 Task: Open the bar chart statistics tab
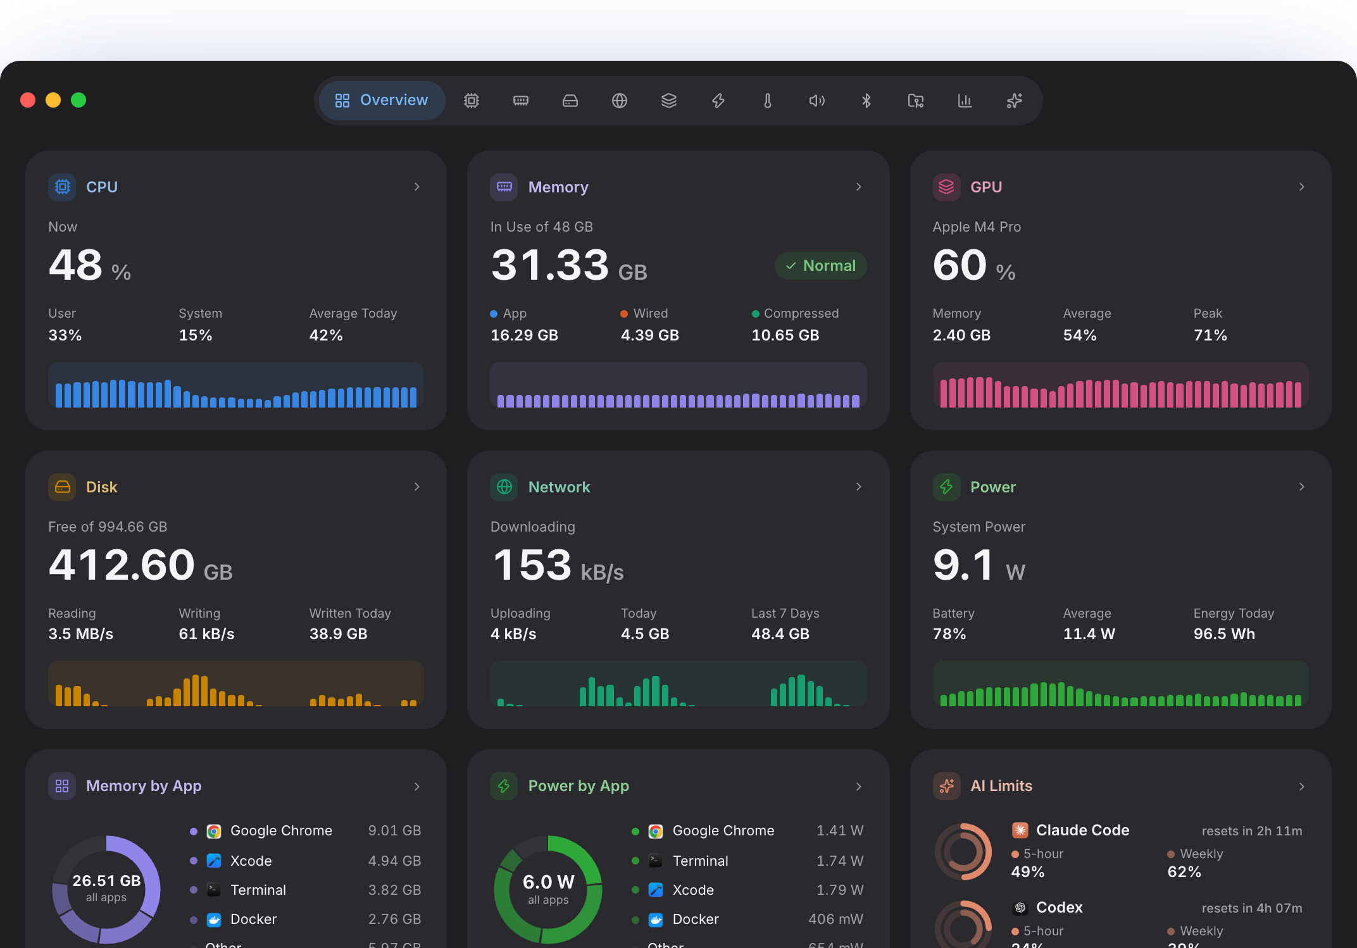click(x=965, y=101)
